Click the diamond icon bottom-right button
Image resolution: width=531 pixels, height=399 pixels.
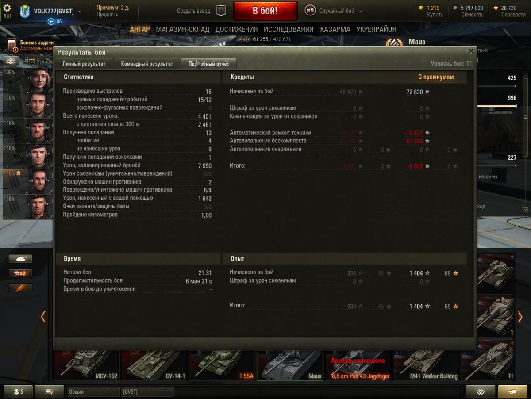point(480,392)
